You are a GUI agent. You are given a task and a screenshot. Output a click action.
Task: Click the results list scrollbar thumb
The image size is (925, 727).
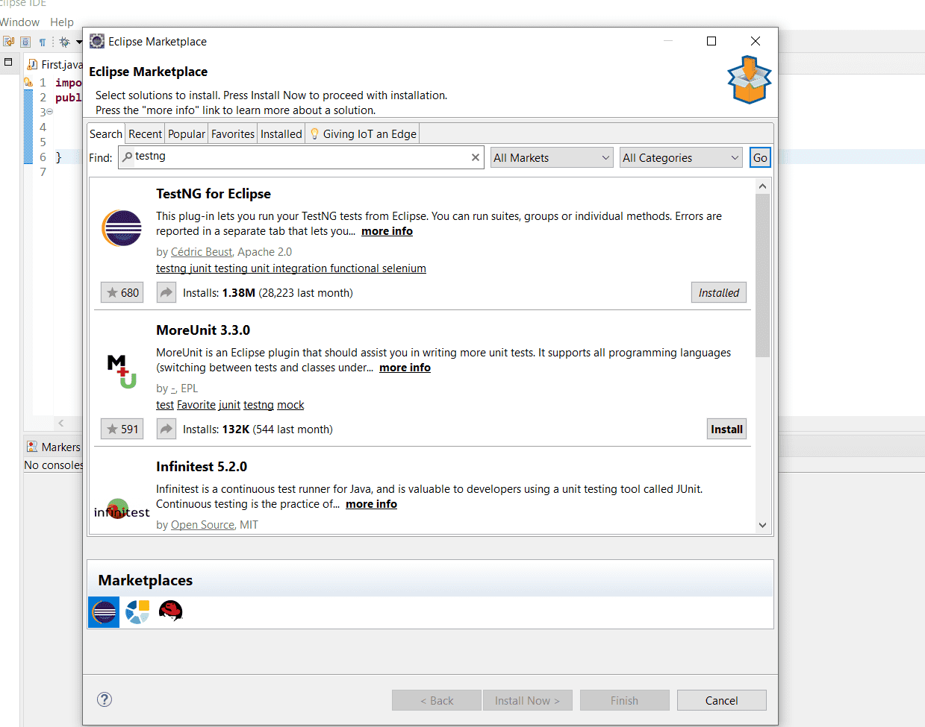coord(762,275)
